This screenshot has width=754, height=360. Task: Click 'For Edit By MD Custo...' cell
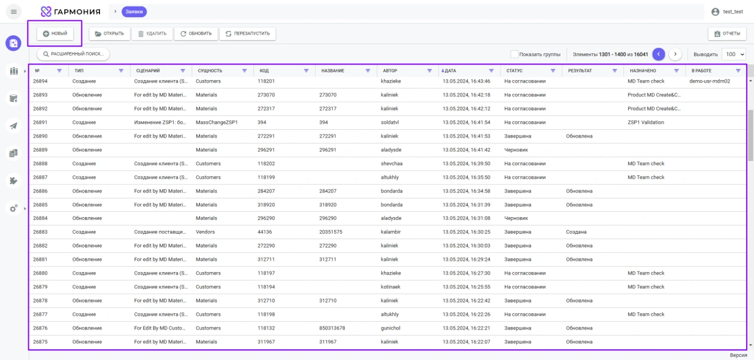coord(161,328)
